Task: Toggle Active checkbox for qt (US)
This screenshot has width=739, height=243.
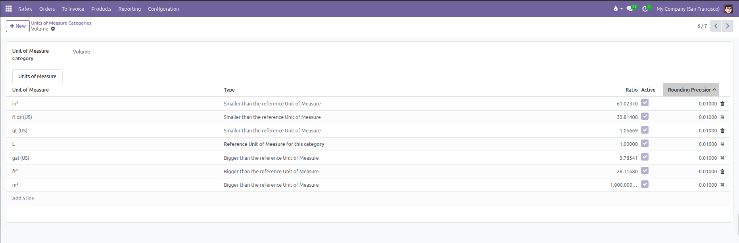Action: pos(645,130)
